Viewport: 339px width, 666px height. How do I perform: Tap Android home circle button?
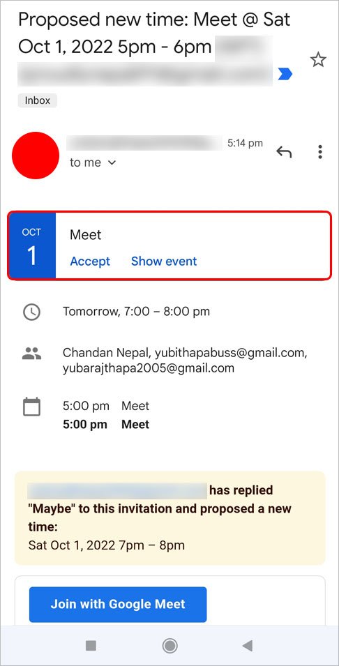pyautogui.click(x=170, y=646)
